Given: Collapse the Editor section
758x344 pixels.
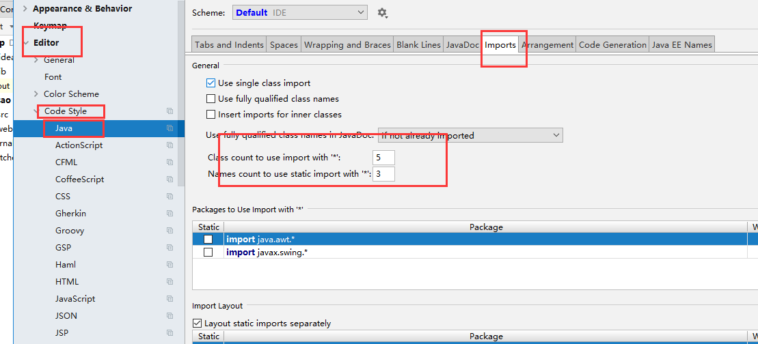Looking at the screenshot, I should (25, 43).
